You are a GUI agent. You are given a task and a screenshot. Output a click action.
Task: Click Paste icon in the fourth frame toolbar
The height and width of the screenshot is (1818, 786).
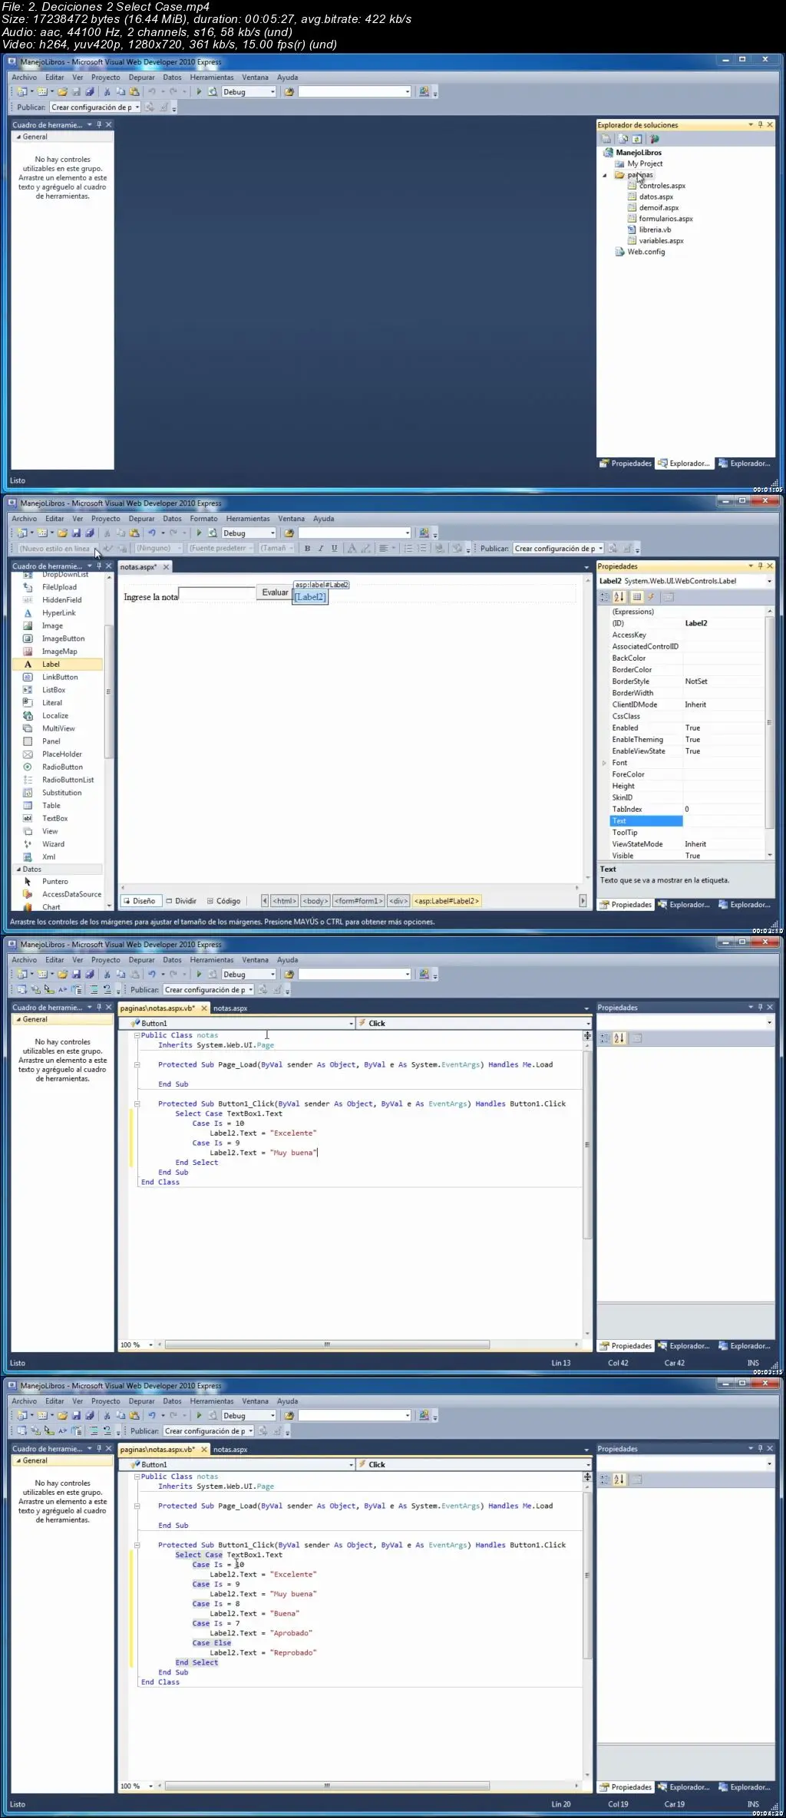click(134, 1415)
